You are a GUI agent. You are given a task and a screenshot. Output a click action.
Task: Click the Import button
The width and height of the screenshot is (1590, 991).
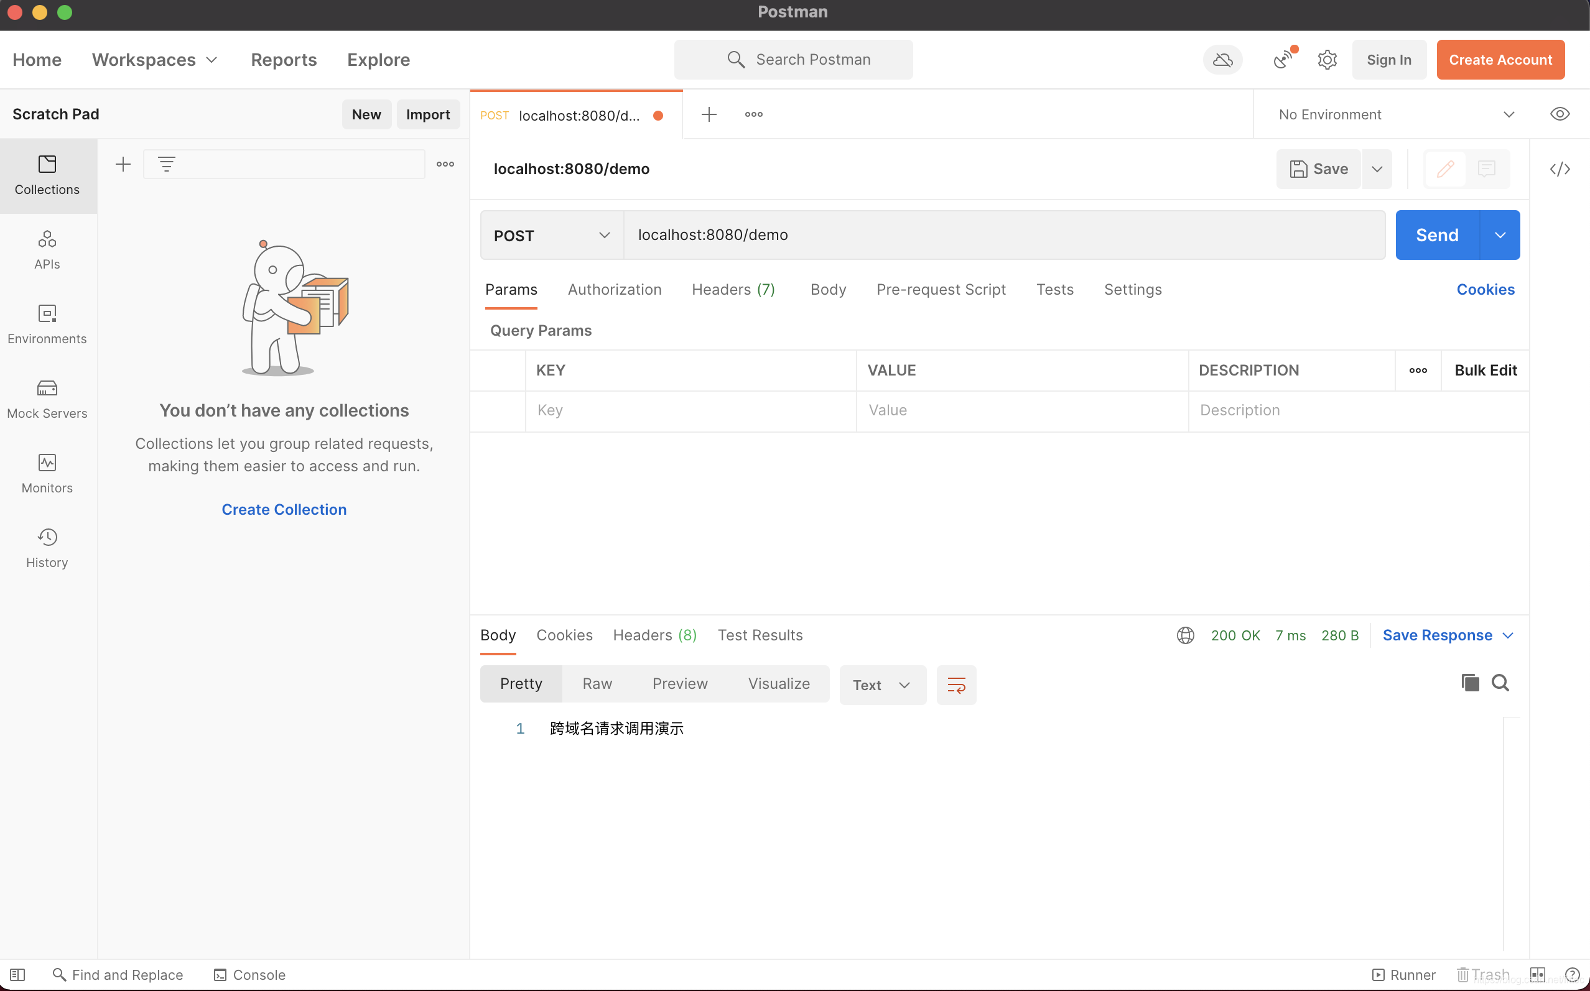point(427,114)
